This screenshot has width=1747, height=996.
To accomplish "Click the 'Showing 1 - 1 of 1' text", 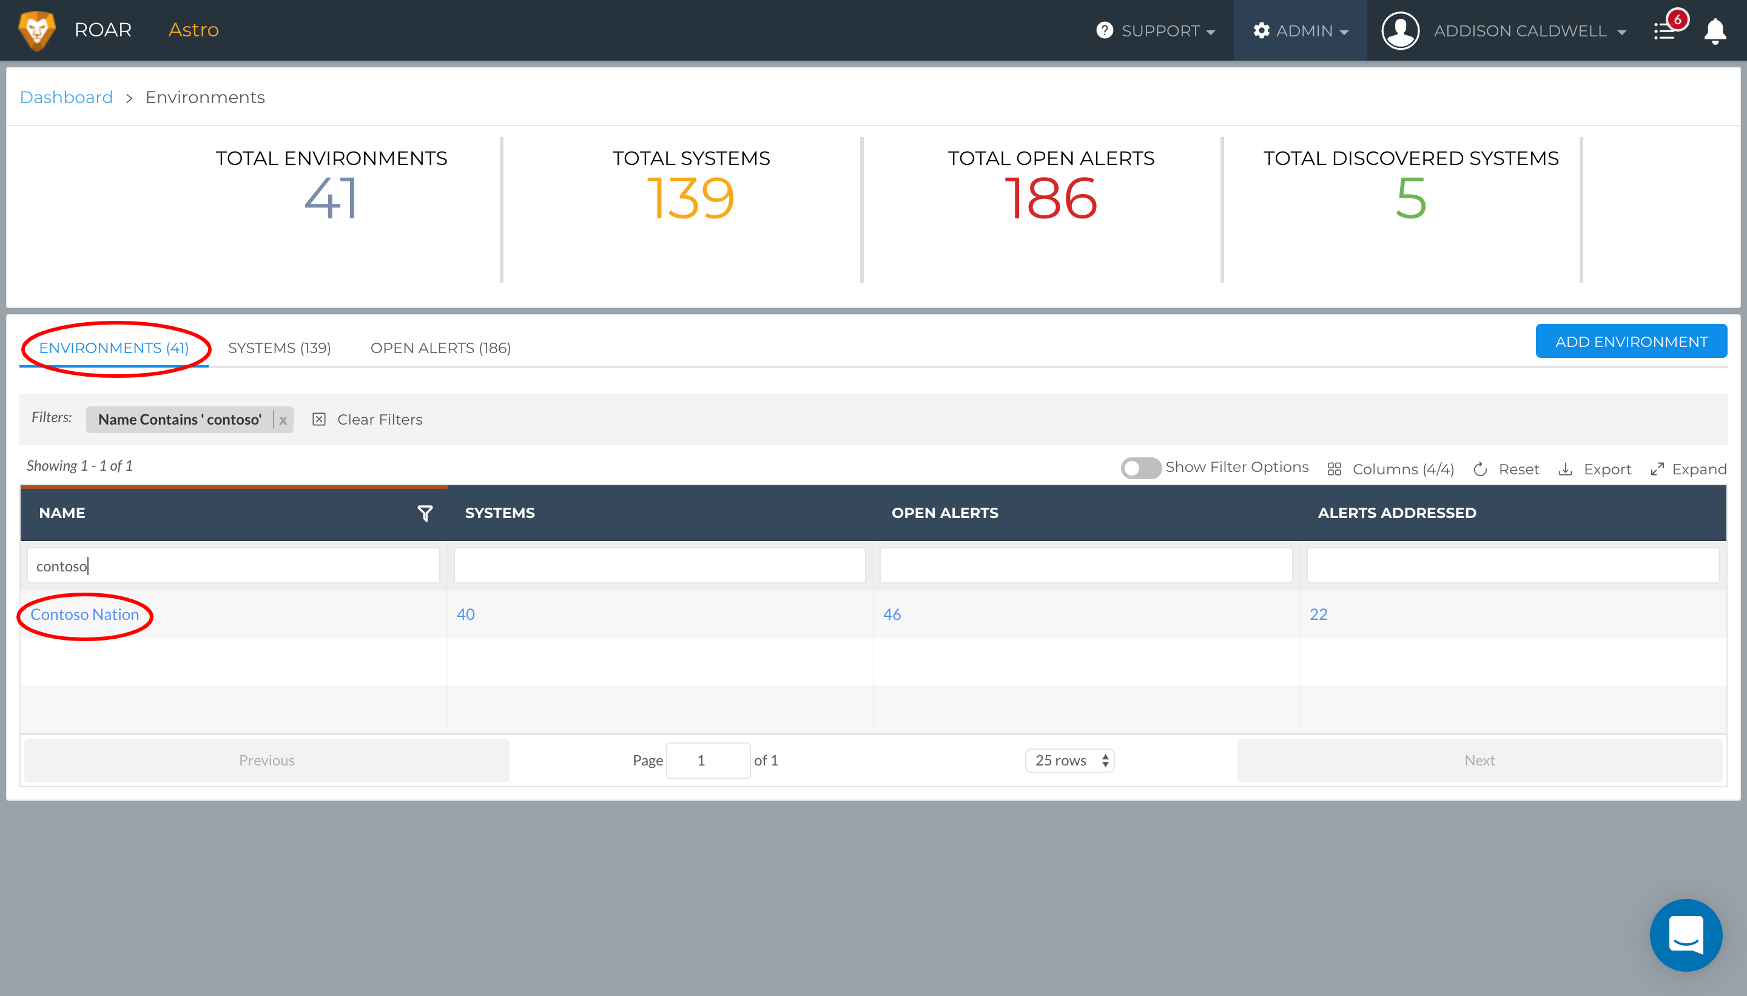I will (79, 466).
